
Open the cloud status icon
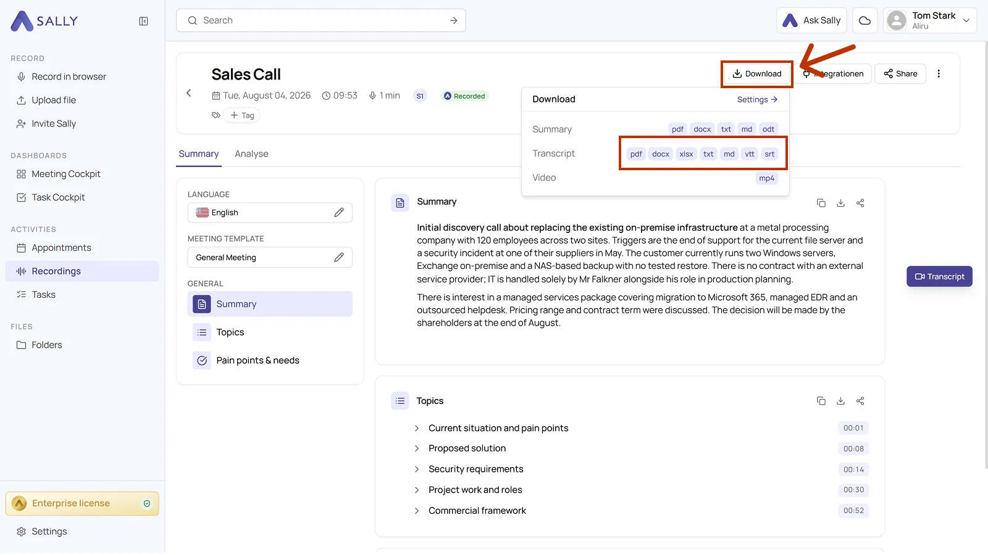pyautogui.click(x=865, y=20)
